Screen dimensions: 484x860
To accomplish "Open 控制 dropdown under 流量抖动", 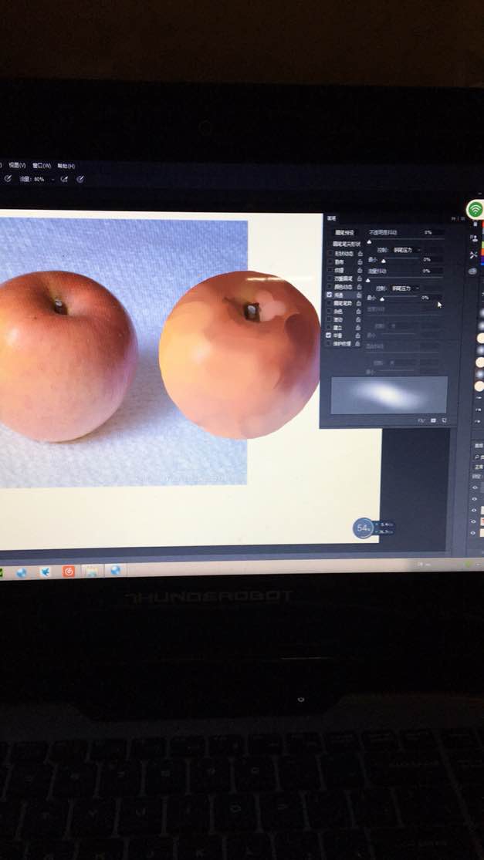I will click(405, 288).
